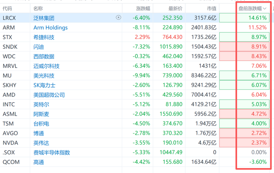Select the AMD ticker code
This screenshot has height=173, width=274.
pyautogui.click(x=9, y=95)
